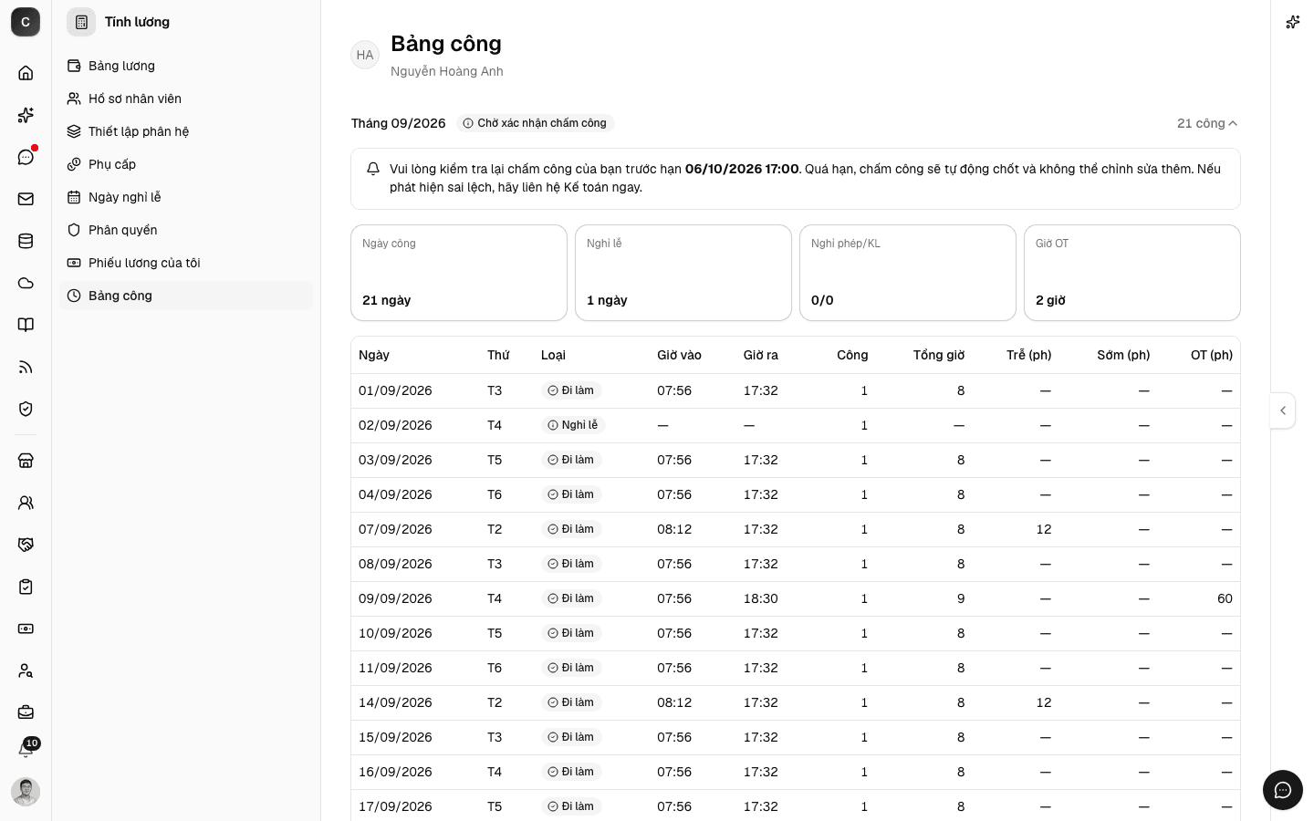Open the Bảng lương menu item

pos(186,66)
